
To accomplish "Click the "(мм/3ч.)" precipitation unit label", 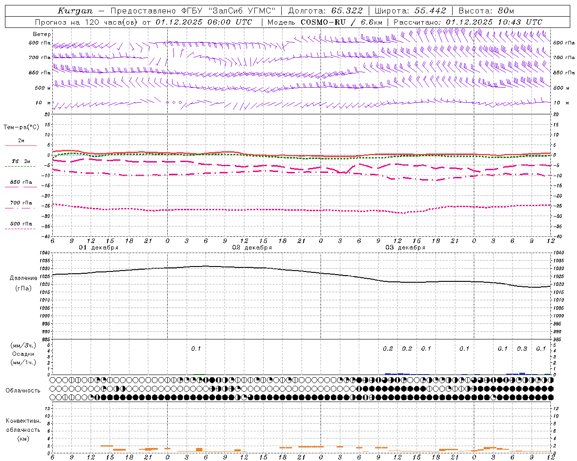I will (23, 346).
